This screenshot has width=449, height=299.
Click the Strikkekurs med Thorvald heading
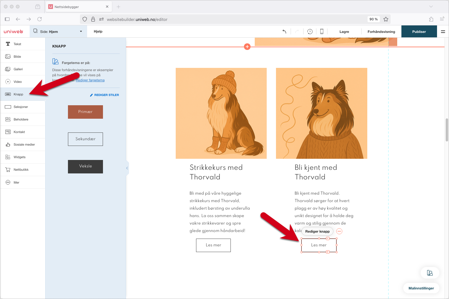216,172
